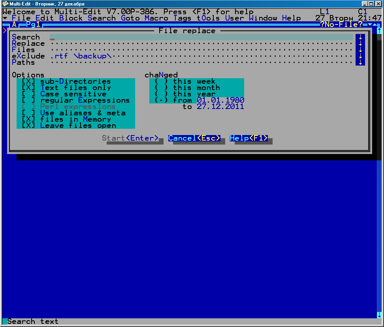Close the Multi-Edit window
The image size is (384, 327).
[x=378, y=4]
